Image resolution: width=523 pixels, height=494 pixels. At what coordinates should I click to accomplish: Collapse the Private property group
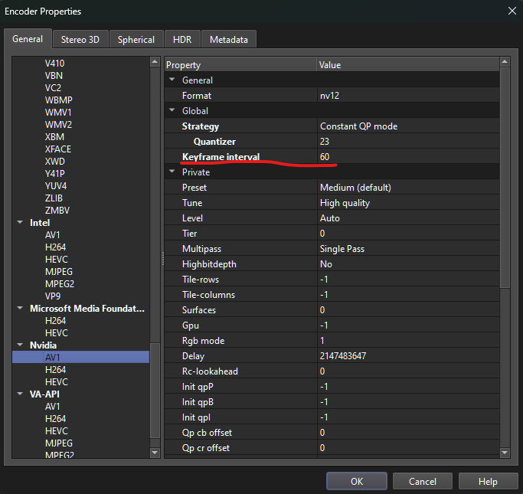173,172
